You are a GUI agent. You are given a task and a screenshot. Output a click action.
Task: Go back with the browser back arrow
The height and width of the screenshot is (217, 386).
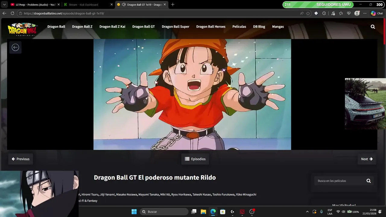click(x=4, y=13)
